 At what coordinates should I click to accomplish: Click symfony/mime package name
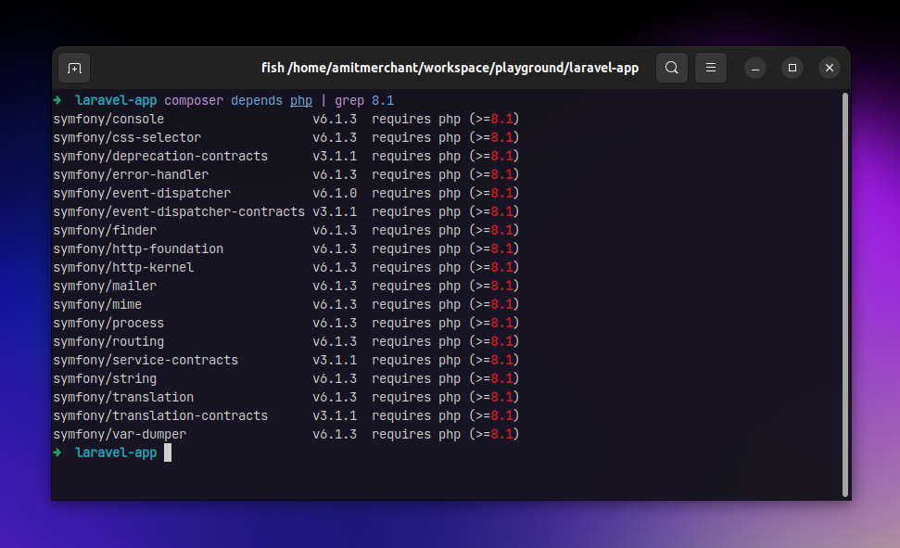97,304
